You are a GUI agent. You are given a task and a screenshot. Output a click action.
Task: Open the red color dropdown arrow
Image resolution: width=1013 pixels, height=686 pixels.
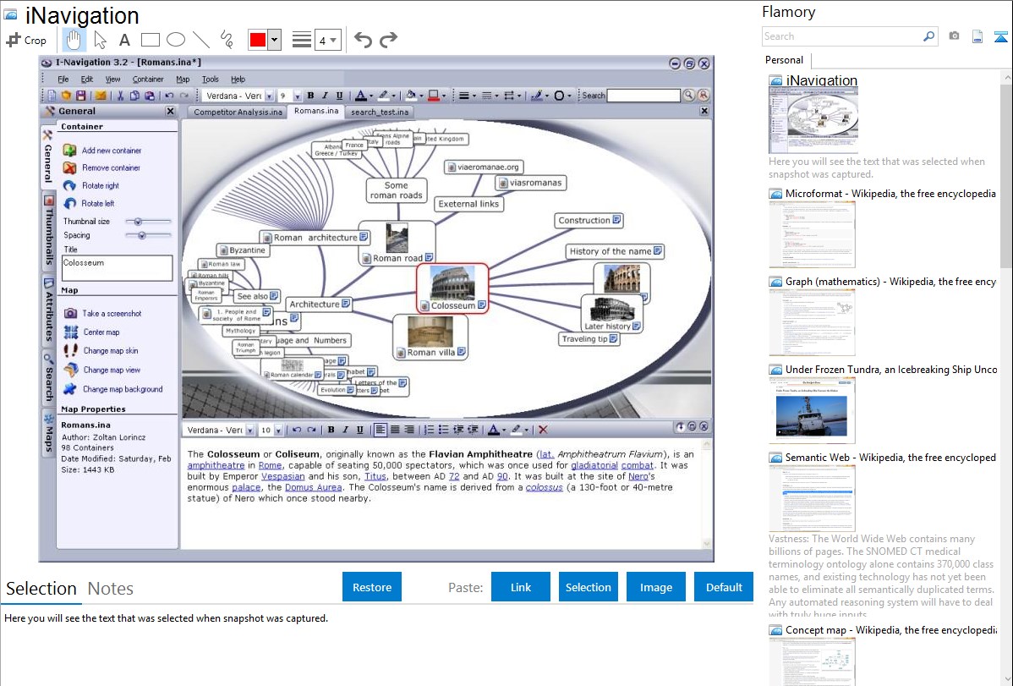[275, 40]
